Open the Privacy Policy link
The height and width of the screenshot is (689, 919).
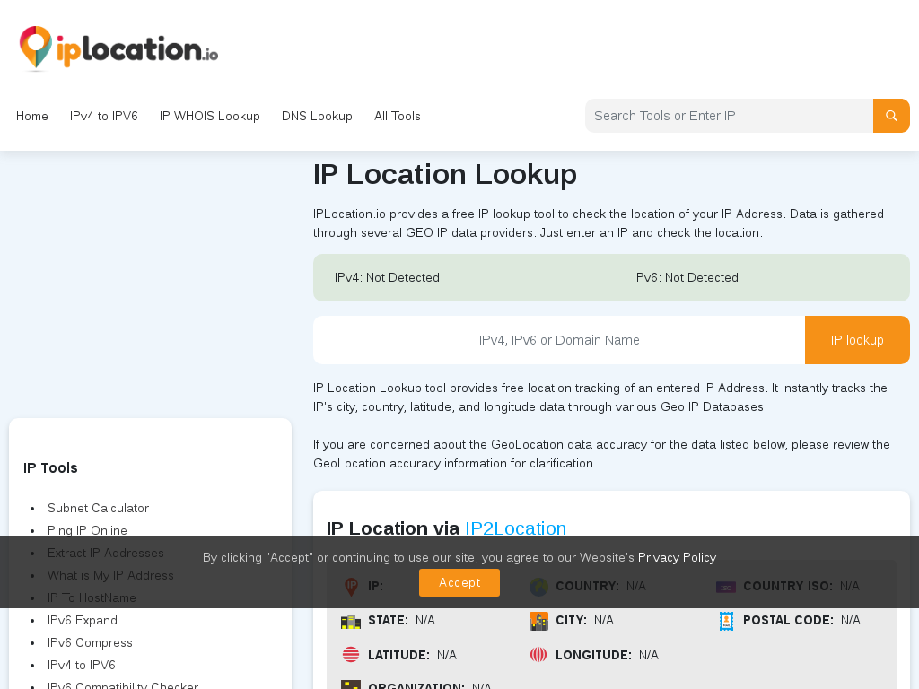(x=677, y=557)
